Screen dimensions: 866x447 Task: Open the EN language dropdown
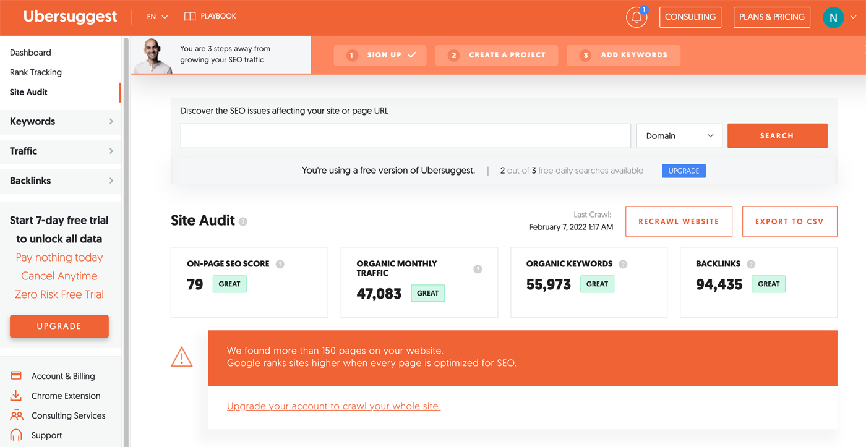157,17
